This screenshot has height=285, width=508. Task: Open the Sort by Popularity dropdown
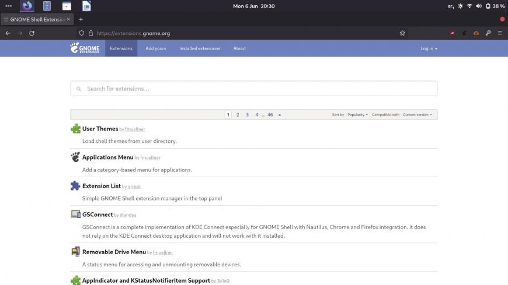coord(358,115)
